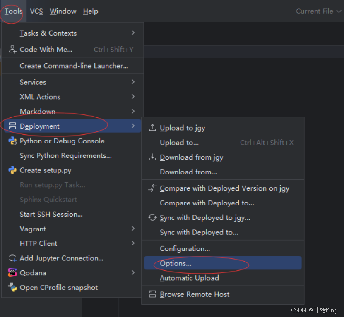The width and height of the screenshot is (344, 317).
Task: Click the upload arrow icon for jgy
Action: 152,127
